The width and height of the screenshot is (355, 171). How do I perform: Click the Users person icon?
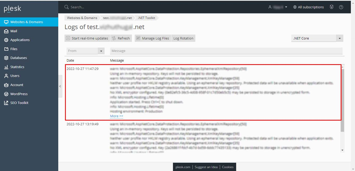[x=6, y=76]
